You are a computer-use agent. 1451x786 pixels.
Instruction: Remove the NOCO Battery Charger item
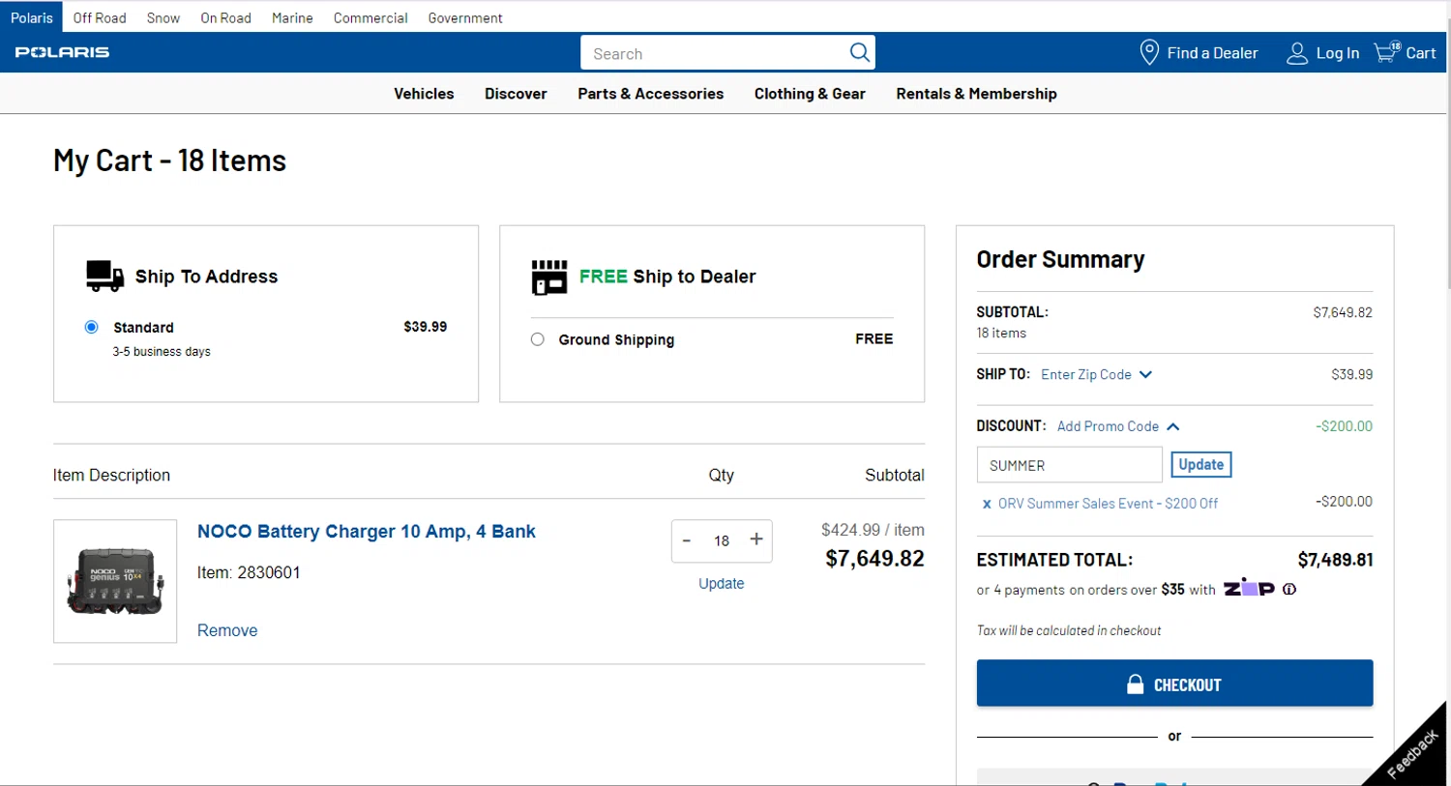[227, 630]
